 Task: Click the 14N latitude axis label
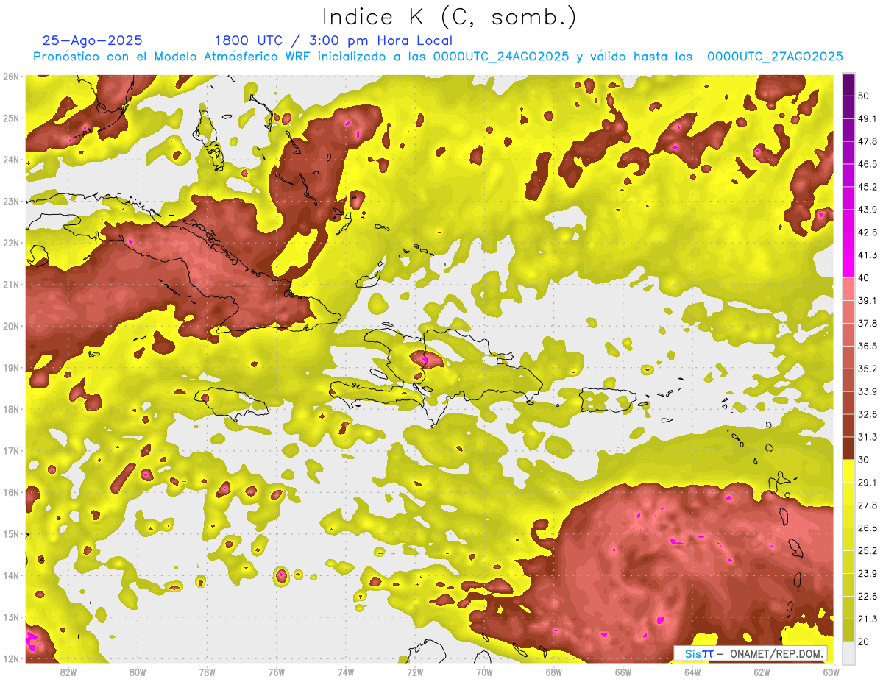coord(11,575)
